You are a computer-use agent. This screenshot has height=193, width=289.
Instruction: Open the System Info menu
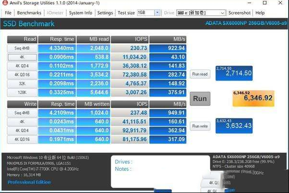80,13
